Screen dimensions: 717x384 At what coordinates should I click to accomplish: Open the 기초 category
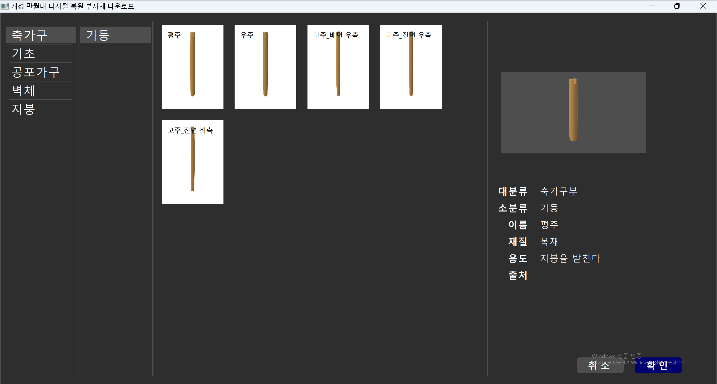coord(41,53)
